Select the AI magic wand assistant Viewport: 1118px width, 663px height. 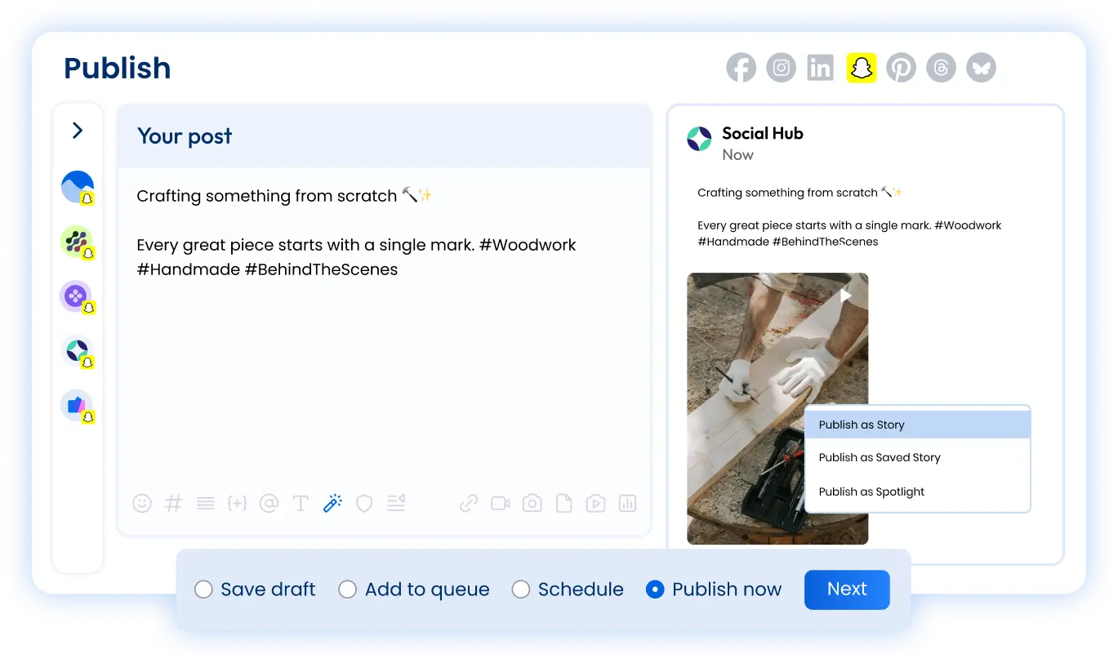[332, 503]
